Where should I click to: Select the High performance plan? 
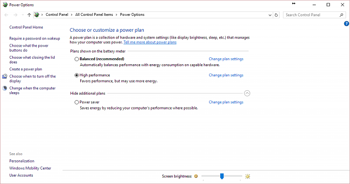(77, 75)
